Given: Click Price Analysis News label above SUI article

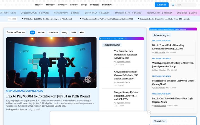Looking at the screenshot, I should coord(161,76).
